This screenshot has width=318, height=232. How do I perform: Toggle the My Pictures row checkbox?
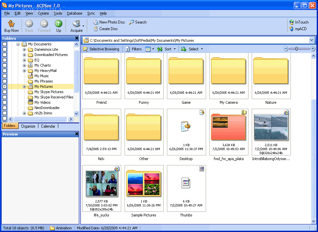click(x=5, y=87)
